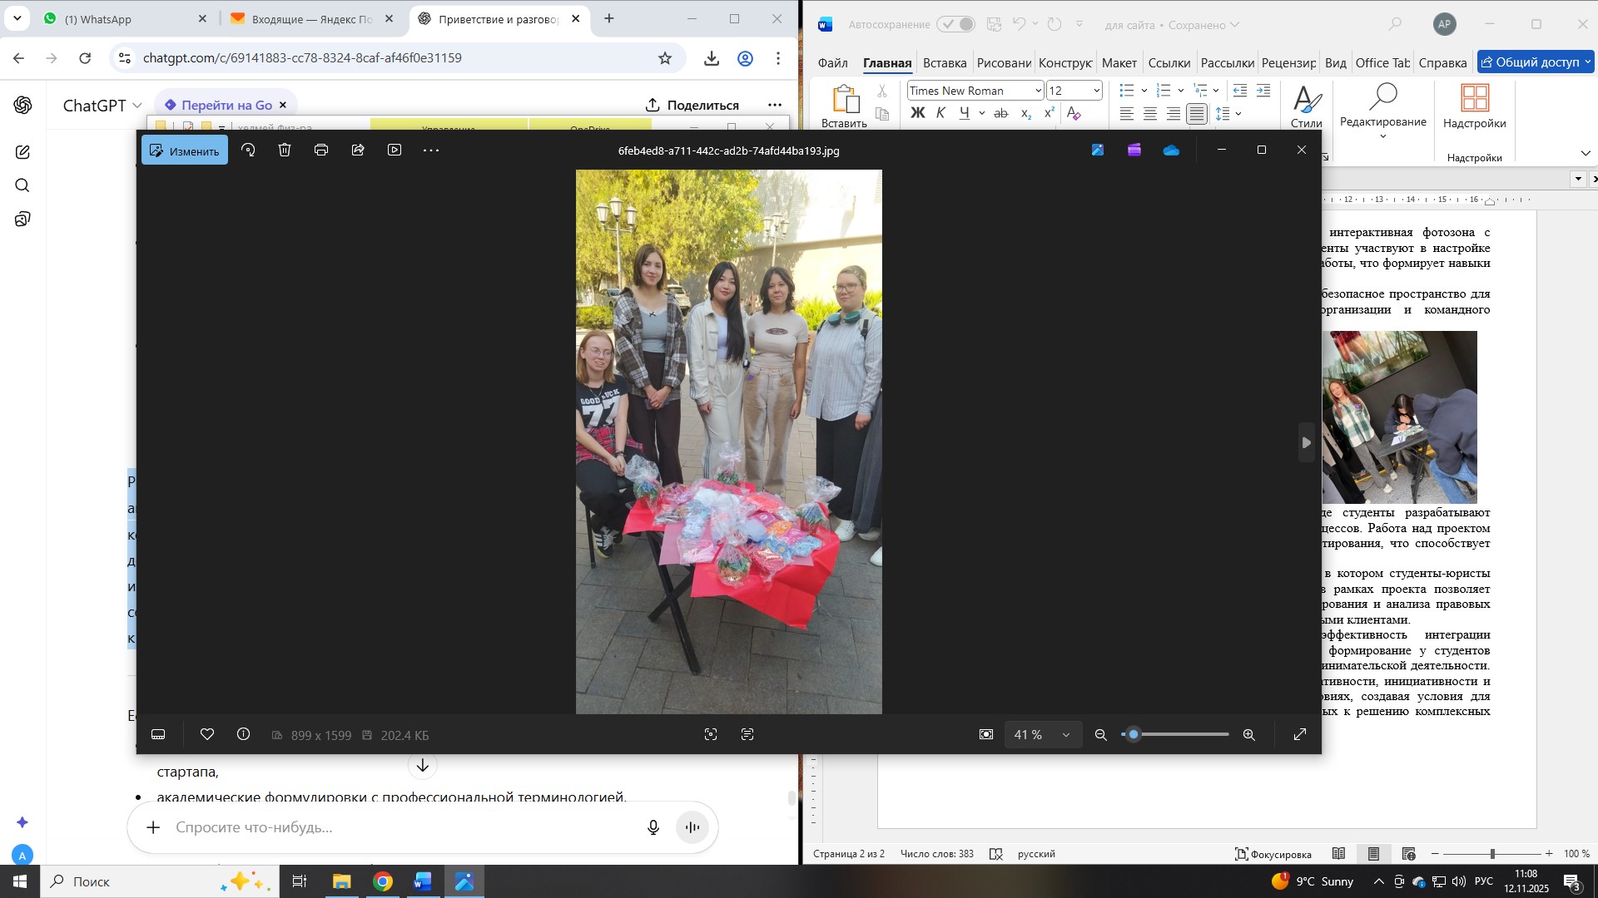Click the Поделиться share button in ChatGPT
The height and width of the screenshot is (898, 1598).
tap(692, 106)
